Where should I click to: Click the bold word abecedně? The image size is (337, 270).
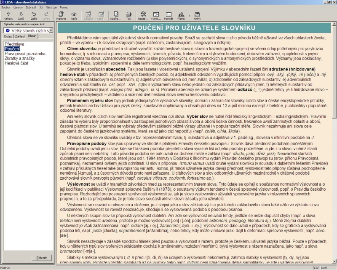[115, 69]
